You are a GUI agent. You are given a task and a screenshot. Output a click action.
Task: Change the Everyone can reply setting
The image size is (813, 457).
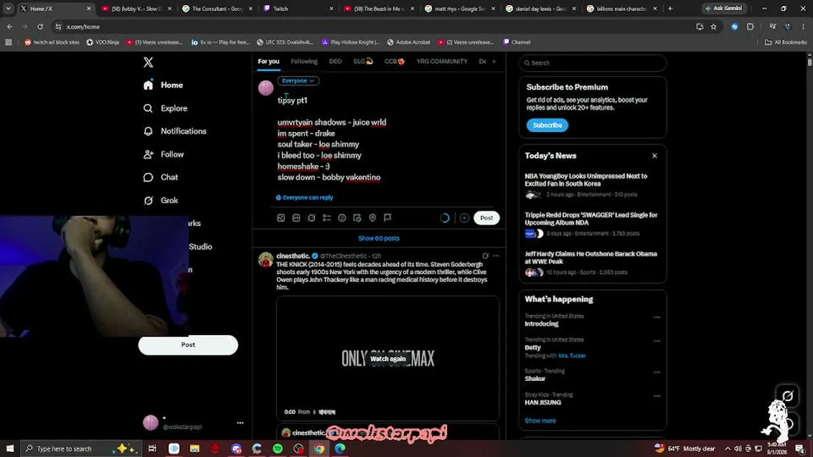click(x=304, y=197)
